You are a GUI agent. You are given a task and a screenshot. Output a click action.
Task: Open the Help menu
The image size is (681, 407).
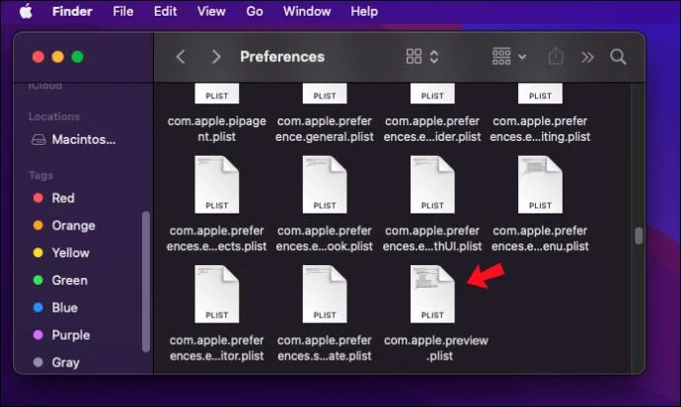[364, 11]
